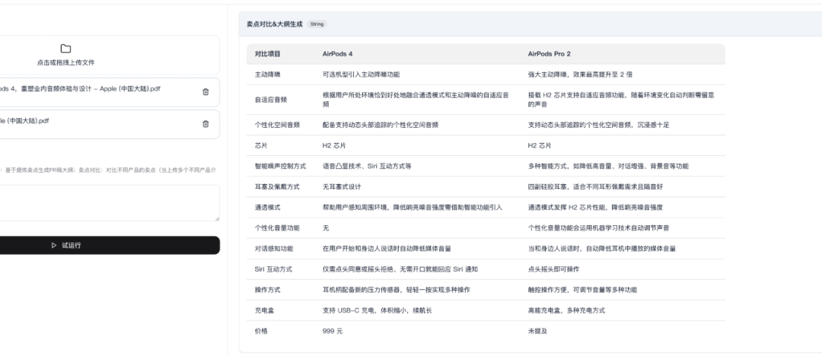Viewport: 822px width, 356px height.
Task: Click the 支持 USB-C 充电 cell
Action: click(x=377, y=310)
